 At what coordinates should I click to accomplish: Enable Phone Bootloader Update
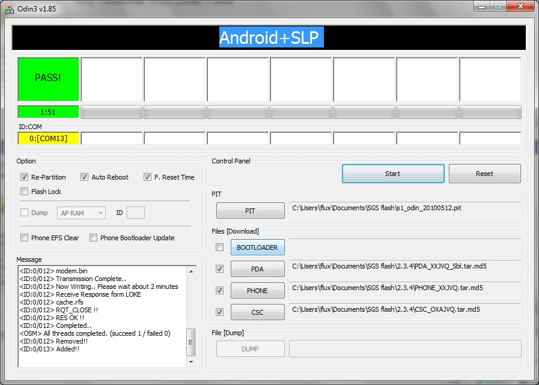pyautogui.click(x=93, y=237)
